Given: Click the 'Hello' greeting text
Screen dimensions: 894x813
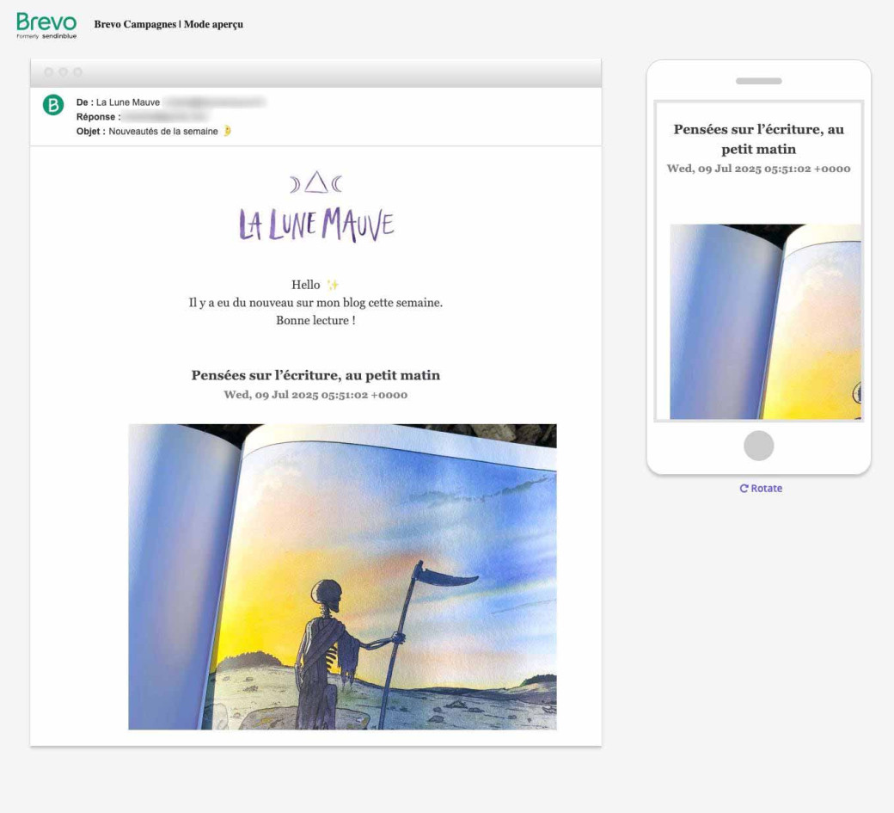Looking at the screenshot, I should tap(306, 285).
